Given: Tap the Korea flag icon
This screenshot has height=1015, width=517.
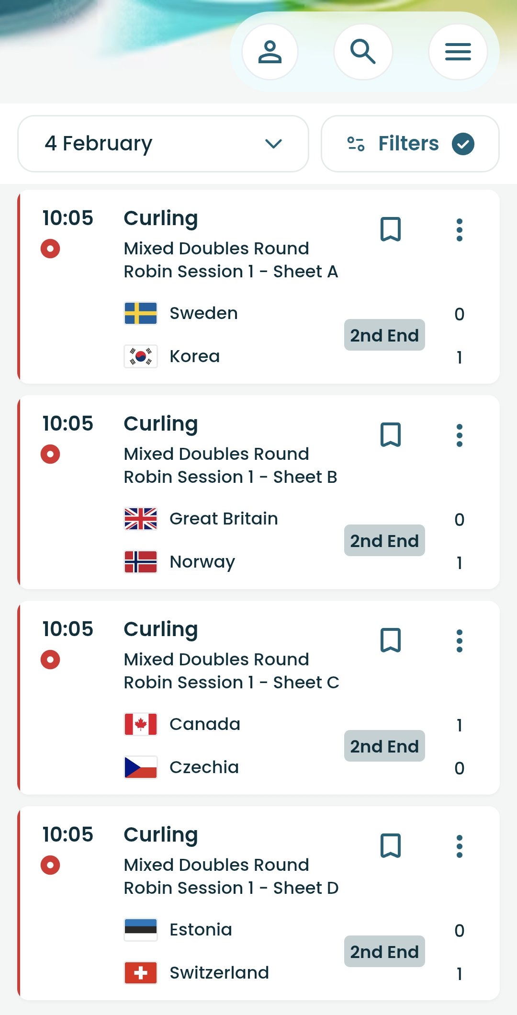Looking at the screenshot, I should tap(141, 356).
